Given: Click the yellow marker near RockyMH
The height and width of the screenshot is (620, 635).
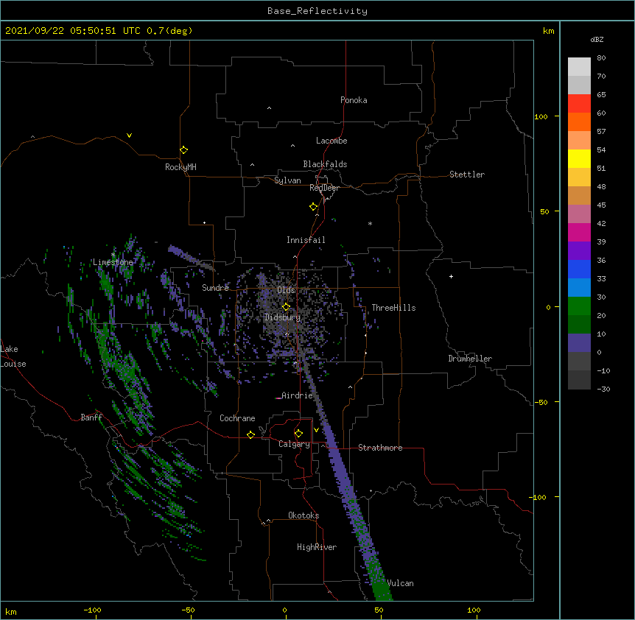Looking at the screenshot, I should [183, 149].
